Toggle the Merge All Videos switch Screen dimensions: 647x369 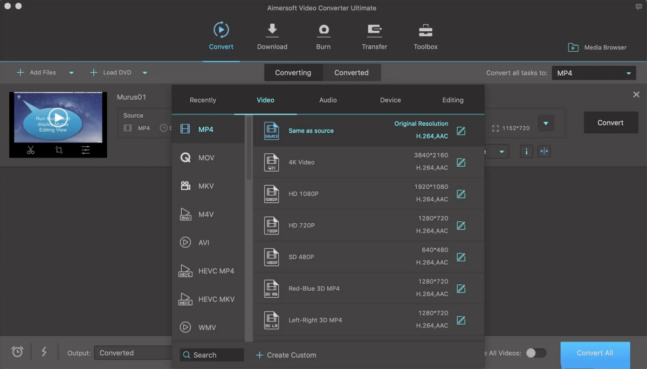[536, 353]
